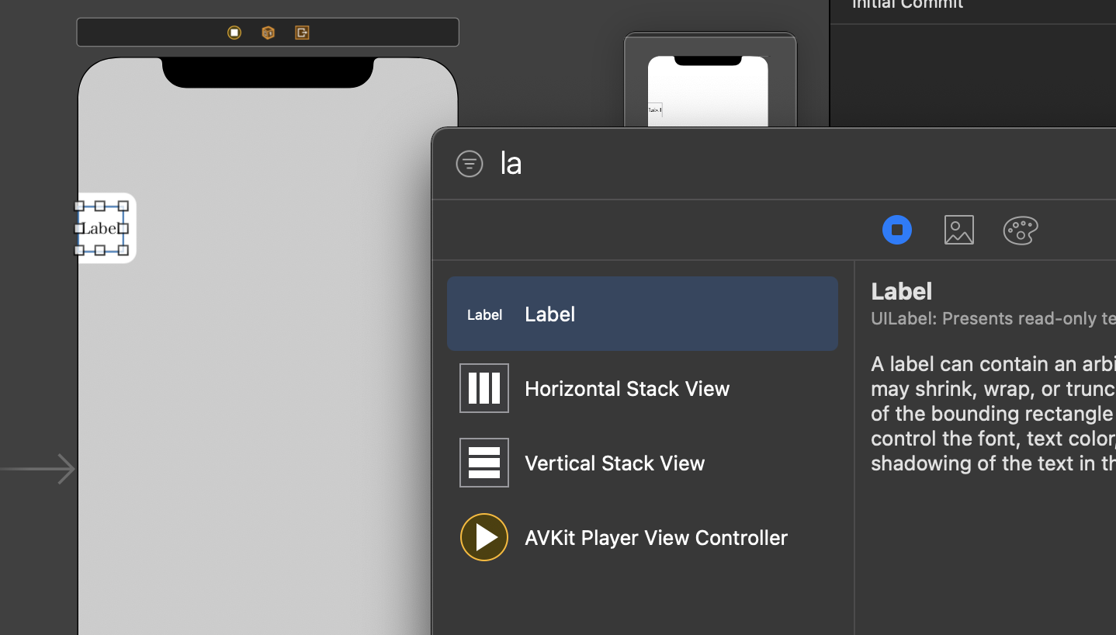Click the Label's bottom-middle resize handle
This screenshot has width=1116, height=635.
pyautogui.click(x=100, y=250)
